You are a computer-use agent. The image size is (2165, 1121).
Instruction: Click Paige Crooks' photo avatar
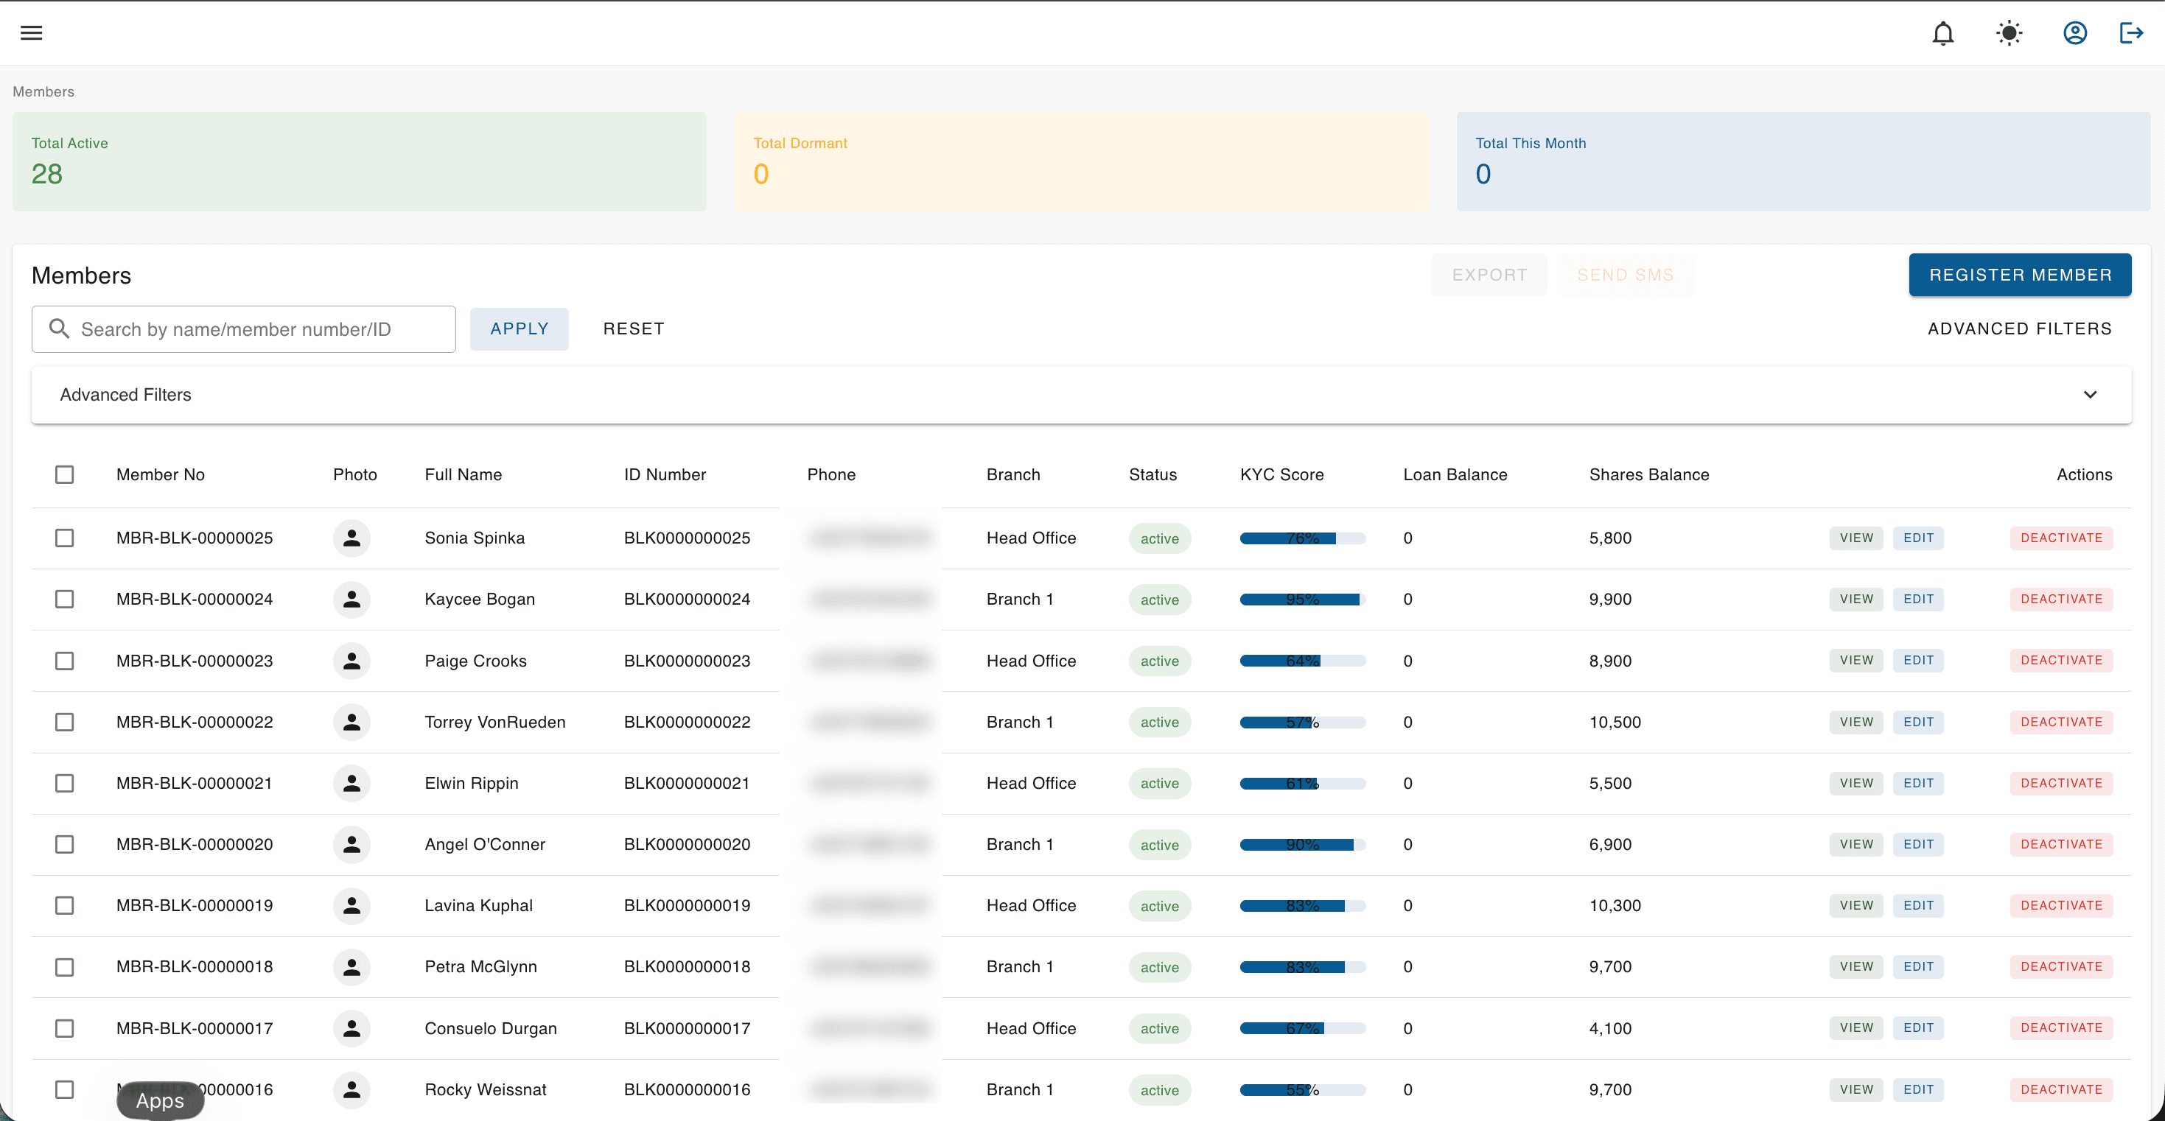tap(351, 661)
